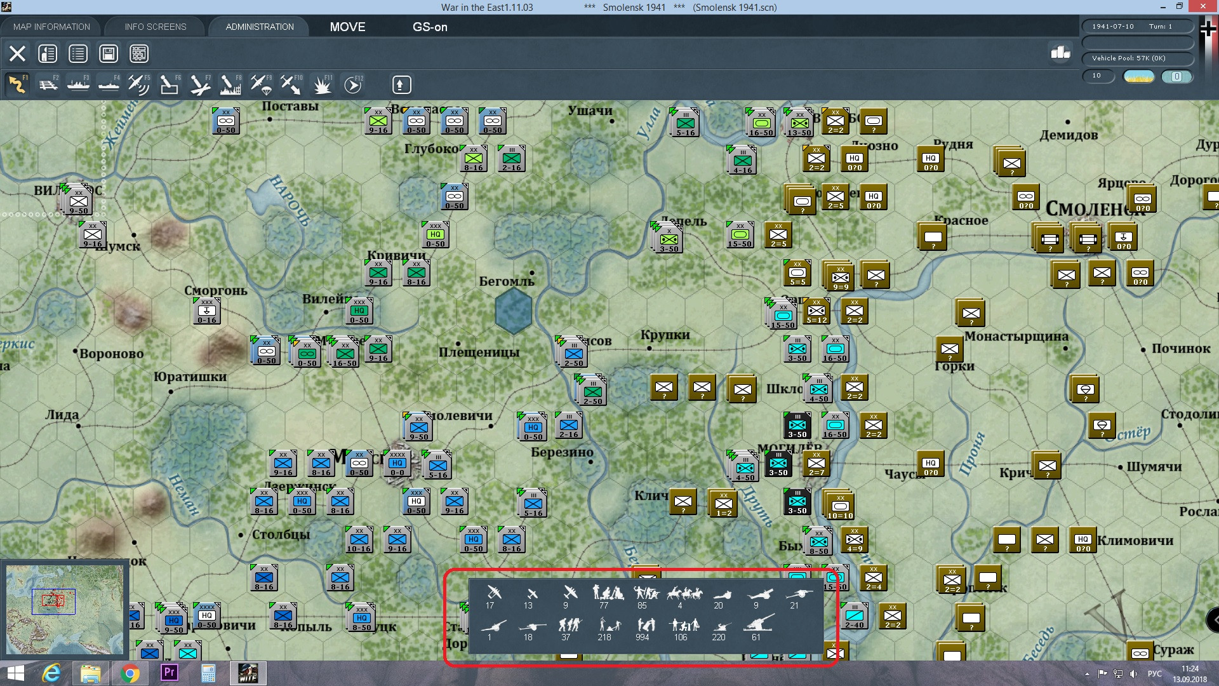Click the weather sky-and-wheat indicator

1138,76
